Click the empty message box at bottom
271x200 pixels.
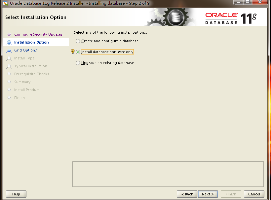point(168,174)
